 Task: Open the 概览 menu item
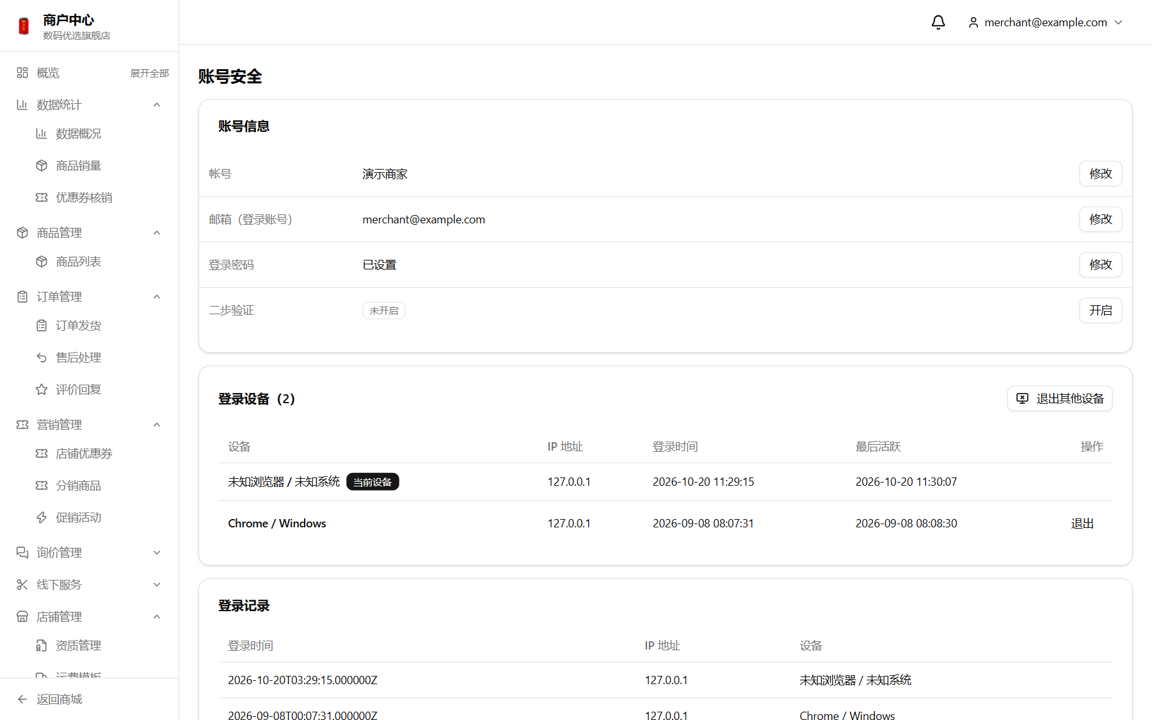tap(48, 73)
